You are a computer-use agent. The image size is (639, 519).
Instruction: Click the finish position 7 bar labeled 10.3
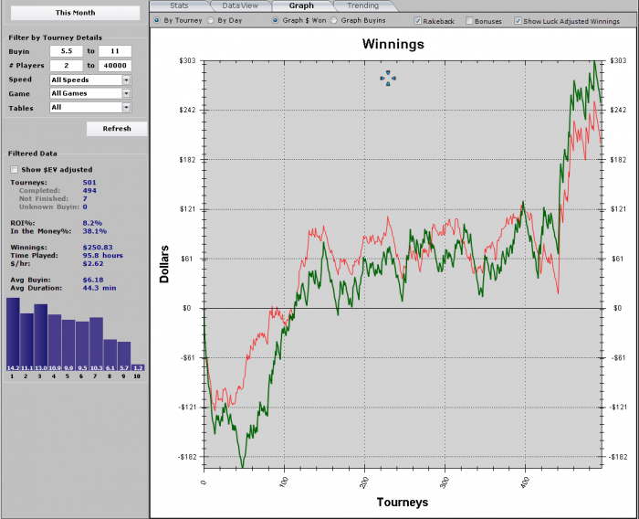[x=96, y=344]
